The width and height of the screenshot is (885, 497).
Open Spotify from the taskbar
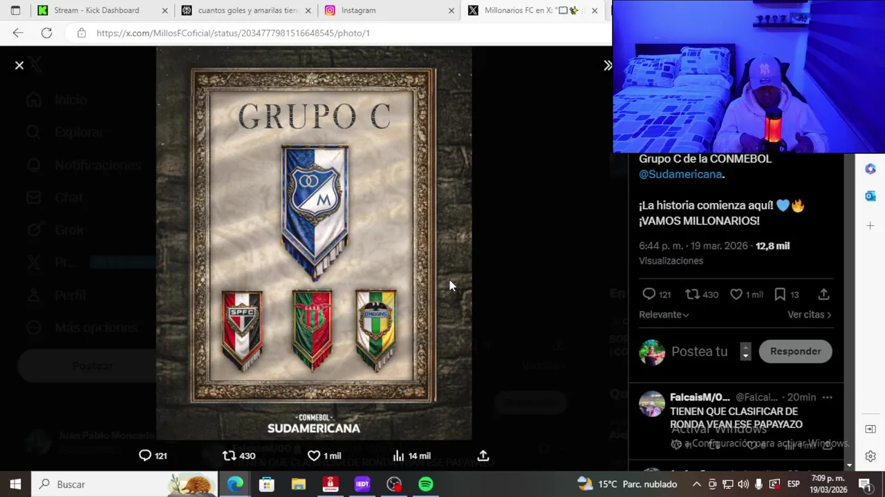click(x=426, y=484)
